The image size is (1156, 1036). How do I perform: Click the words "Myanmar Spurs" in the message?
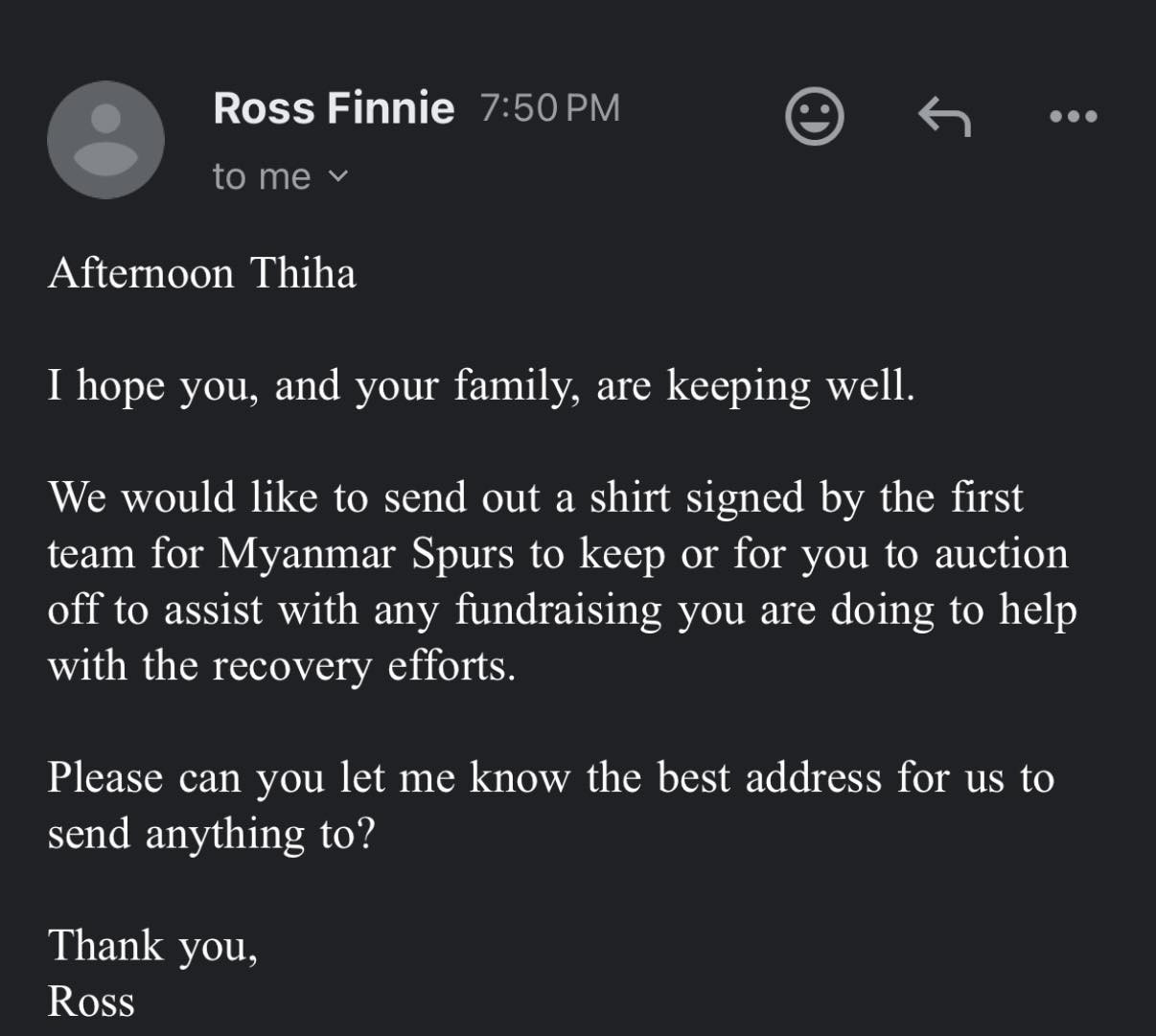pyautogui.click(x=366, y=554)
